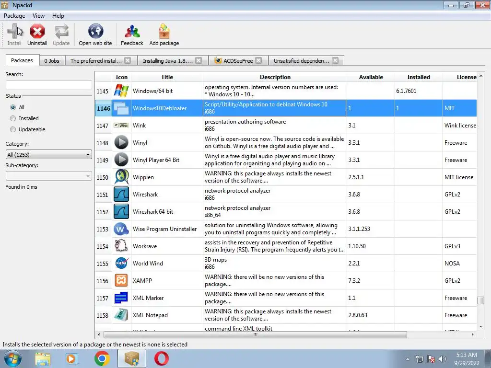Click the Wireshark icon in row 1151
491x368 pixels.
point(121,195)
